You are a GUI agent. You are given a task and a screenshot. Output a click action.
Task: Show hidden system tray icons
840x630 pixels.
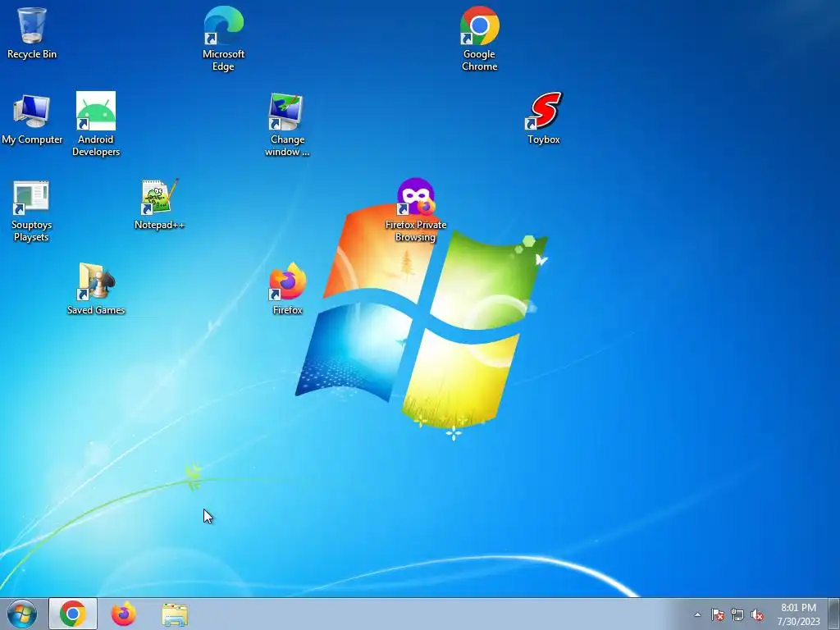point(697,614)
